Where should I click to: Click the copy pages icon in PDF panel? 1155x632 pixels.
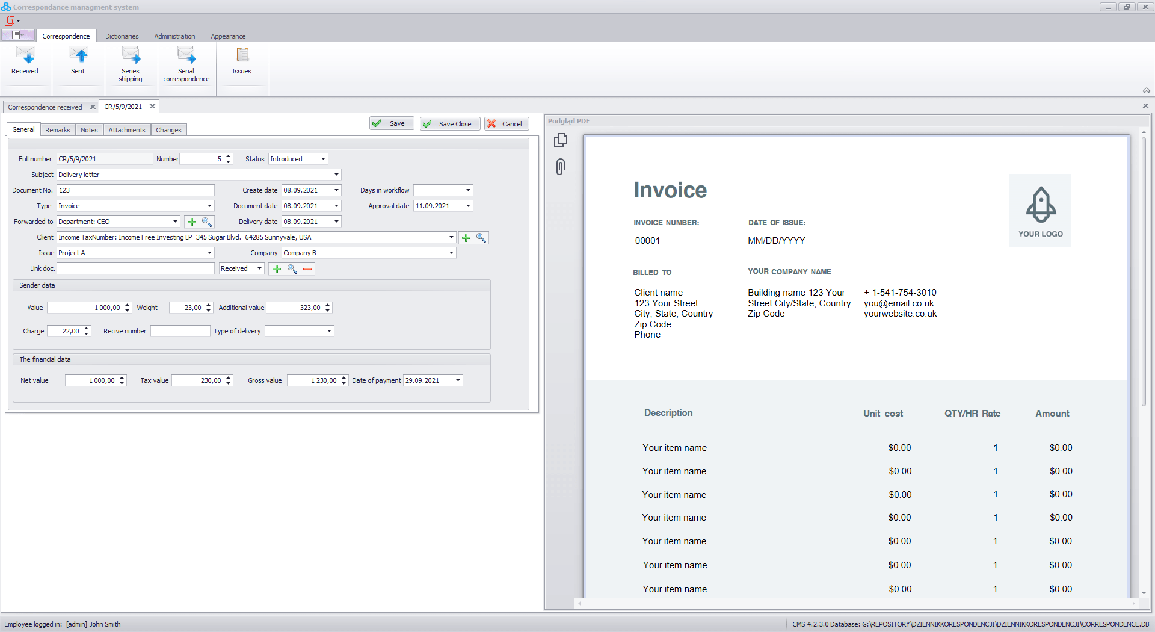(x=560, y=140)
